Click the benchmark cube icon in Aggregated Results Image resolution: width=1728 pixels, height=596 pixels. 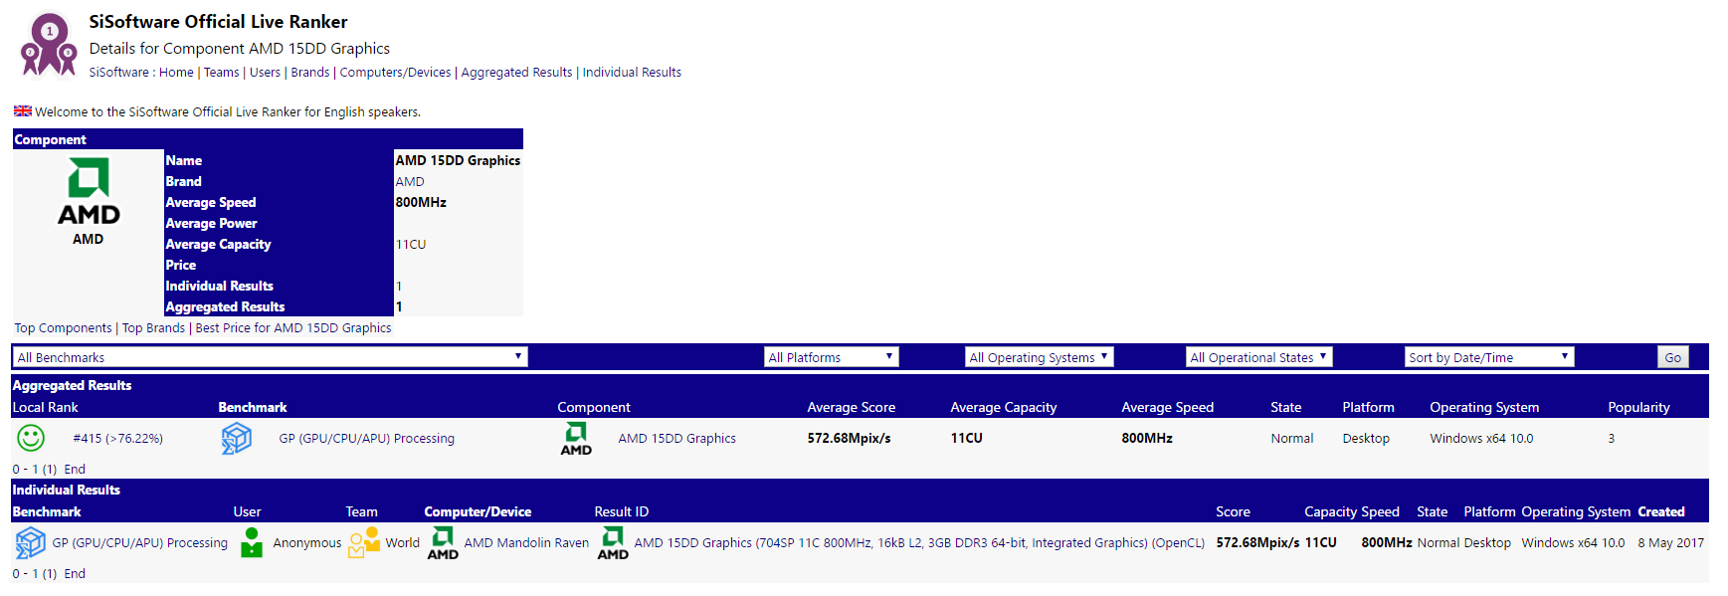coord(236,438)
